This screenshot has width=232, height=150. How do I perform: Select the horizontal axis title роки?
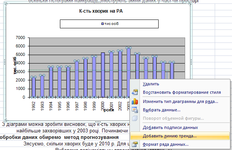[109, 110]
